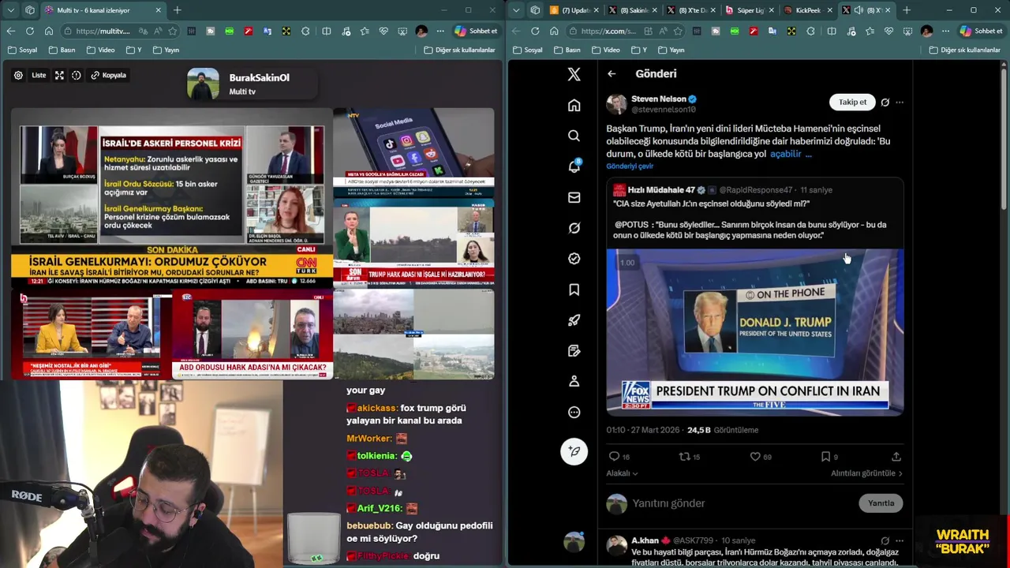Open the X search page icon
1010x568 pixels.
tap(574, 136)
